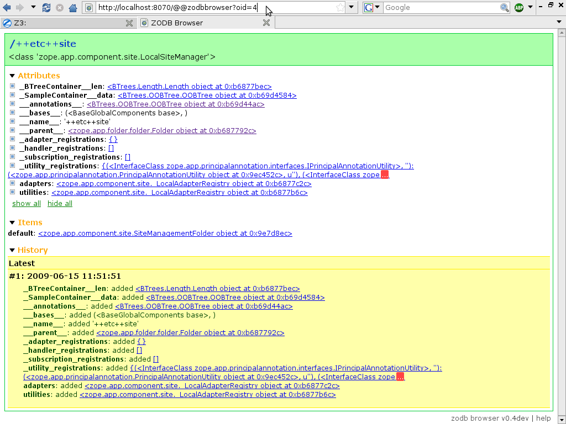Toggle the _BTreeContainer__len attribute box

pyautogui.click(x=13, y=87)
